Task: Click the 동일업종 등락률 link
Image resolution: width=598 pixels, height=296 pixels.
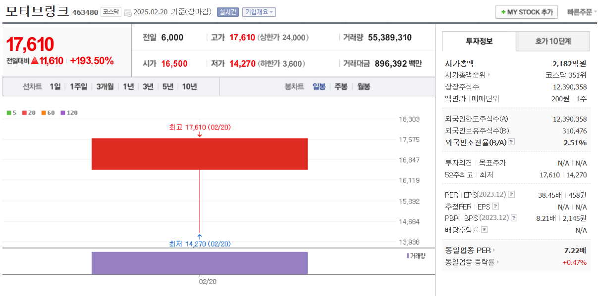Action: (470, 262)
